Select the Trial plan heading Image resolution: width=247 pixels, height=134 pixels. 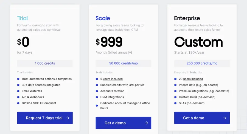click(23, 18)
